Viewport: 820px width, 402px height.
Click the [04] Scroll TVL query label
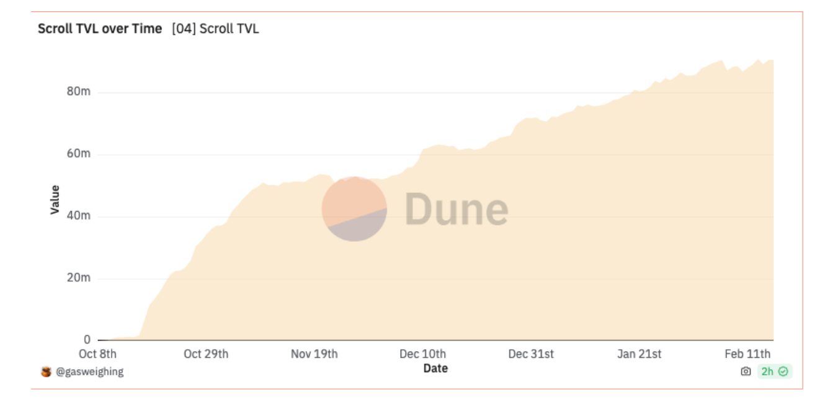pyautogui.click(x=215, y=29)
